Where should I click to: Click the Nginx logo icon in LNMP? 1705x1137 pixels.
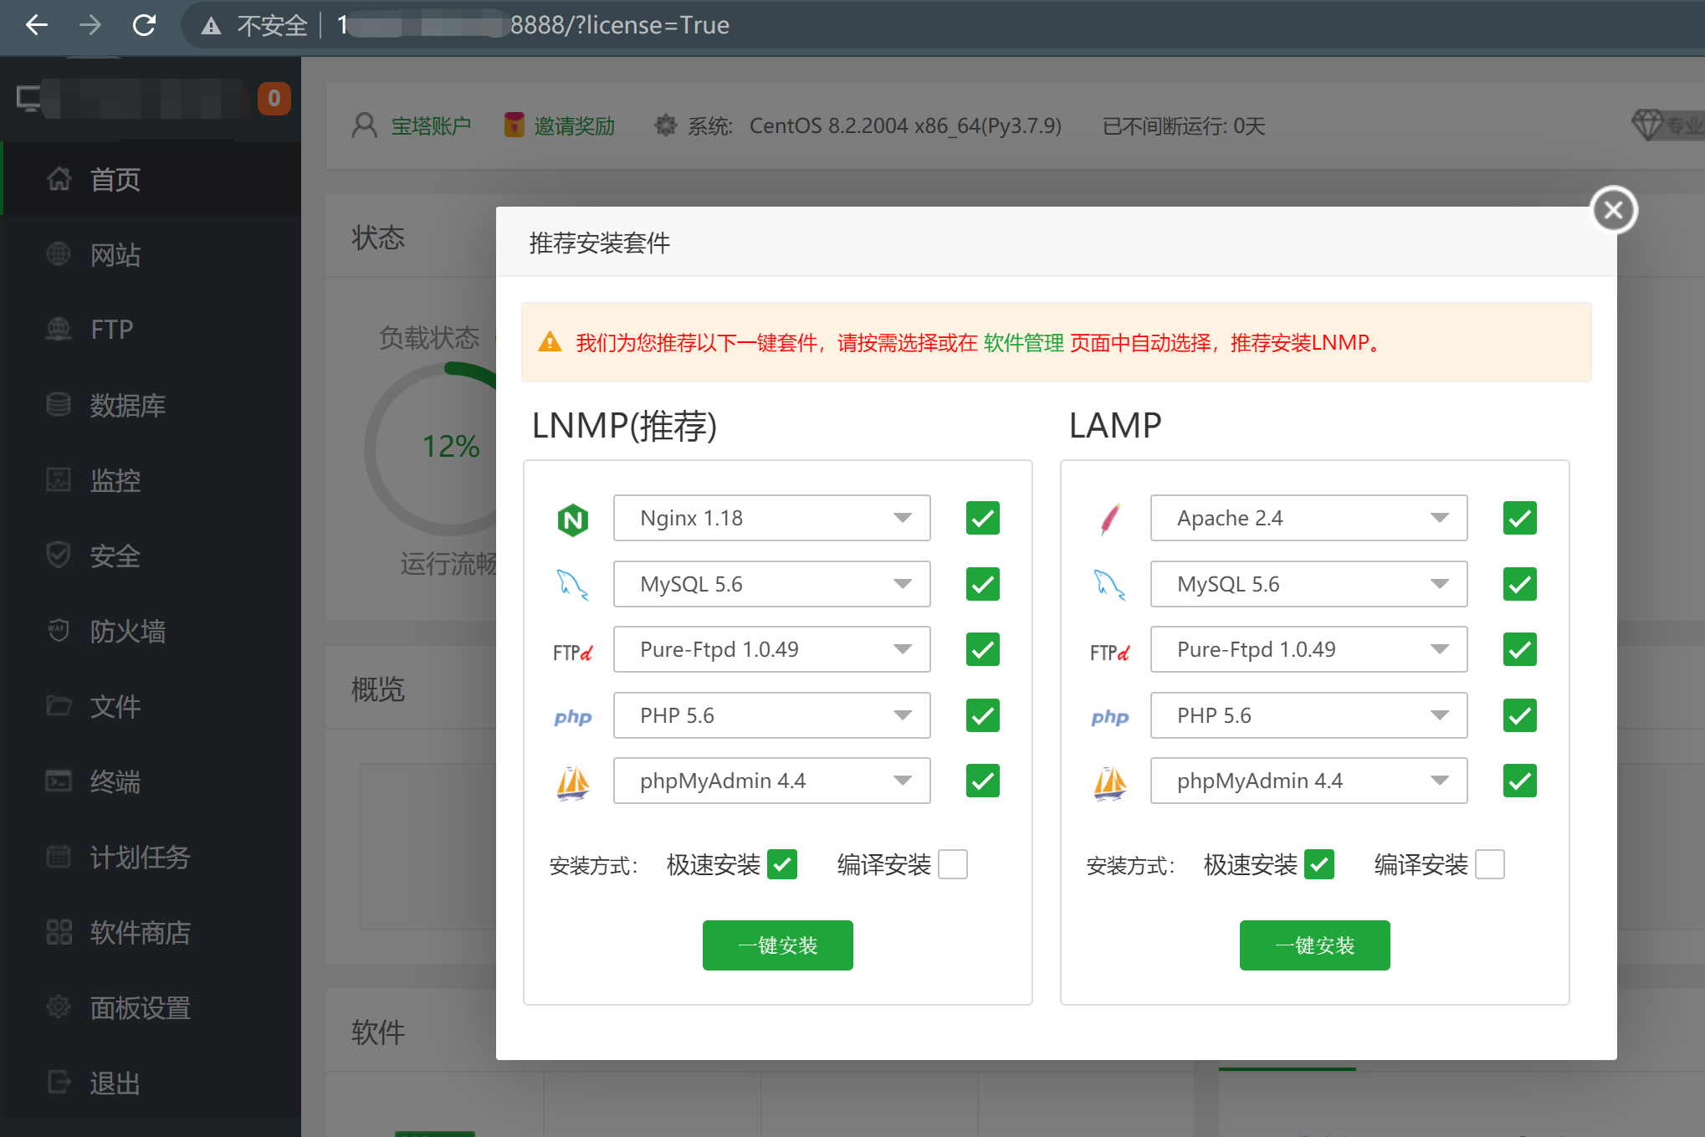[x=573, y=520]
